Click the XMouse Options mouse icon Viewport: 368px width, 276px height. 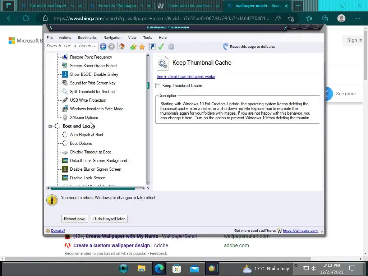pyautogui.click(x=65, y=118)
